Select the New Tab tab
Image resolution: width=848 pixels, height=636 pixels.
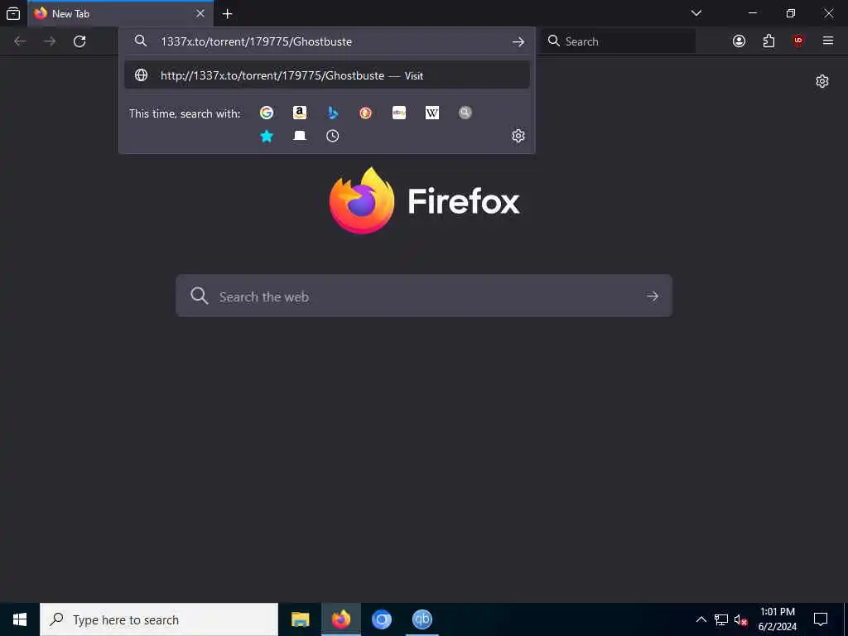pyautogui.click(x=121, y=13)
